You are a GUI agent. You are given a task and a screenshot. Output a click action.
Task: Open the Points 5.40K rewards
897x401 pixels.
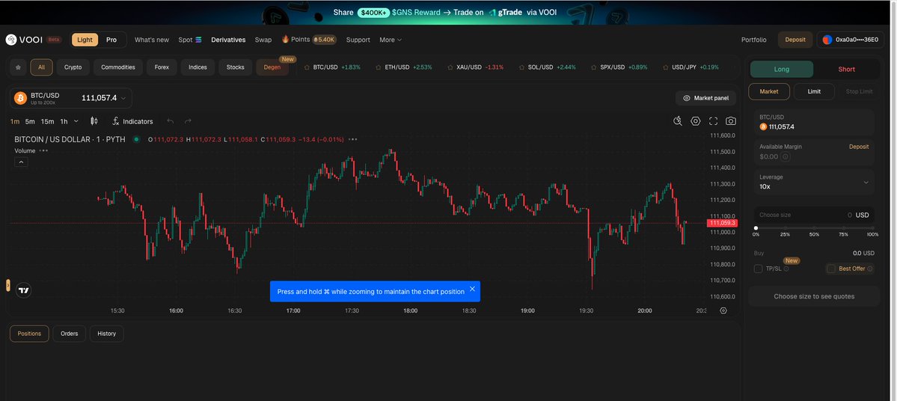(309, 40)
